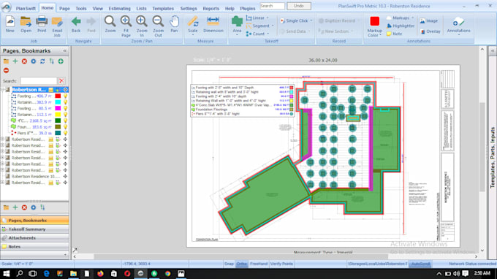Click the red Markup Color swatch
Screen dimensions: 497x279
(x=374, y=21)
